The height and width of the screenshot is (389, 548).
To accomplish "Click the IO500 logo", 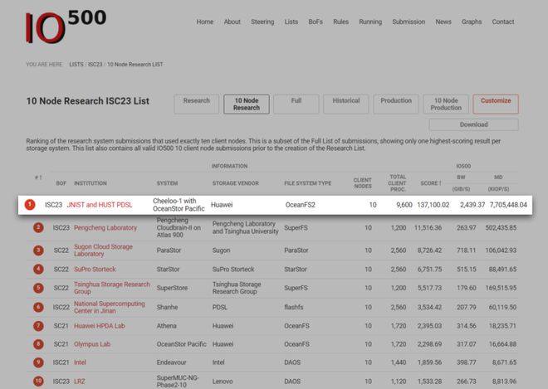I will (x=66, y=27).
